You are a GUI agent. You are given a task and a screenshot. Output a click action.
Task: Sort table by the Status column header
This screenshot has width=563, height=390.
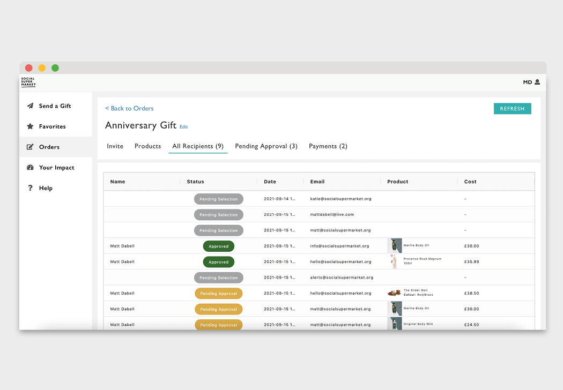[195, 182]
